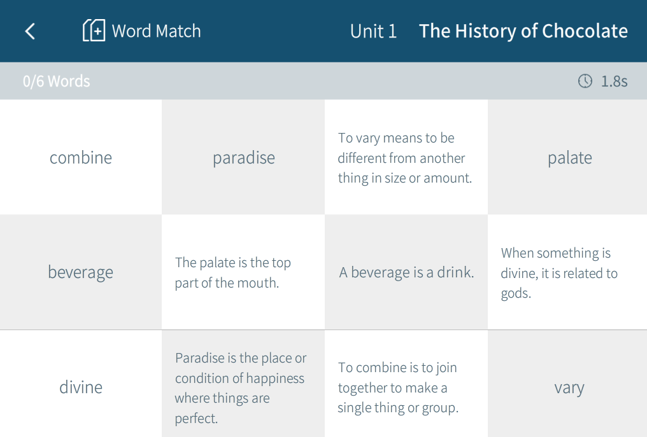Click definition 'A beverage is a drink.'

point(406,272)
